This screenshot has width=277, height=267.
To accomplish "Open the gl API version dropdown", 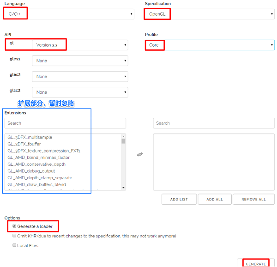I will (80, 45).
